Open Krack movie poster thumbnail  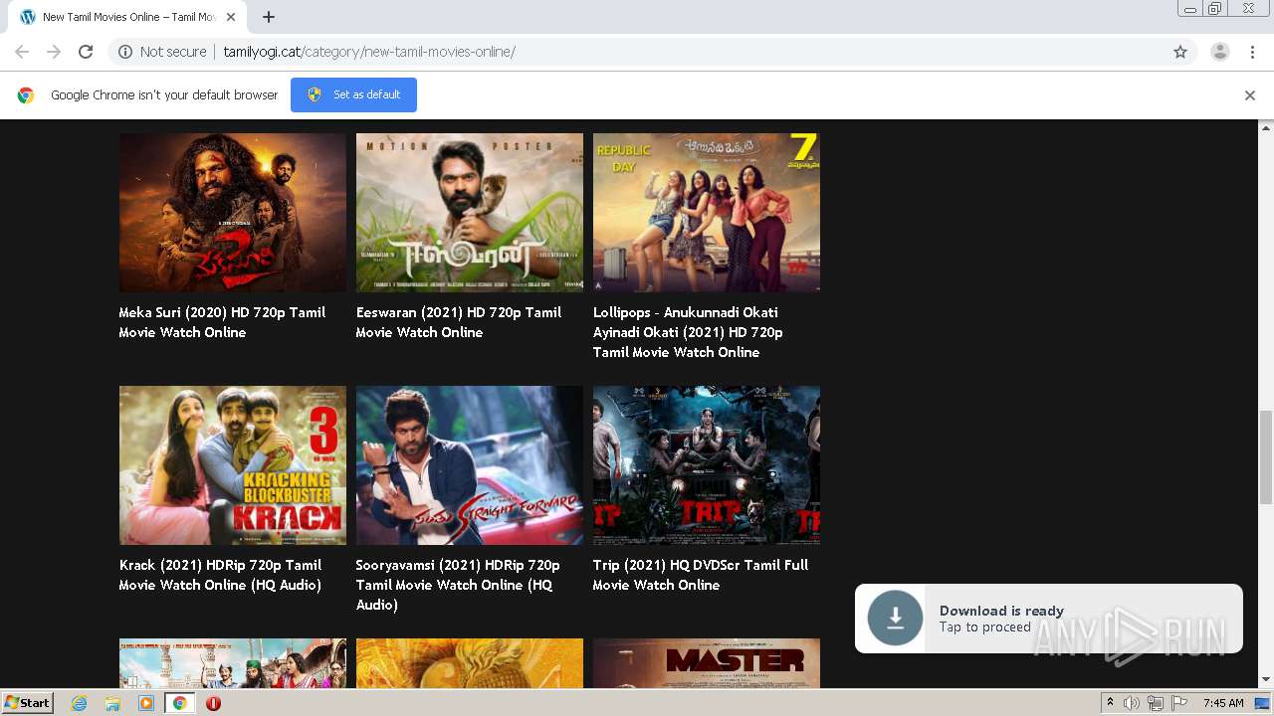(x=233, y=465)
